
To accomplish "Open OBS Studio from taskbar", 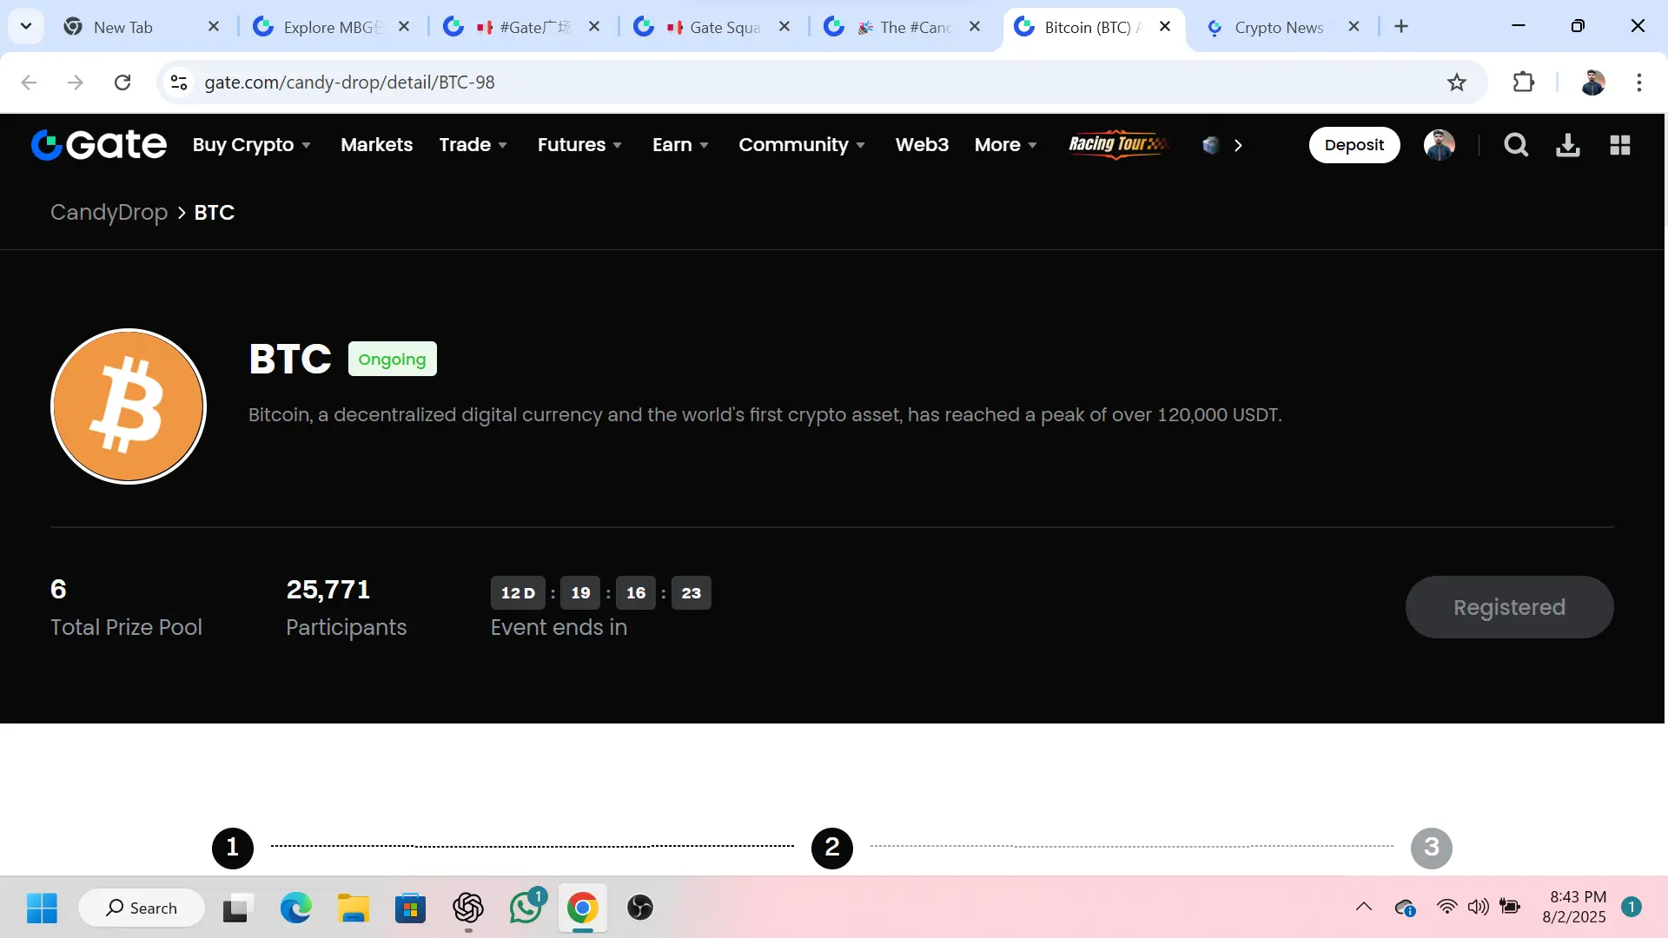I will (x=640, y=908).
